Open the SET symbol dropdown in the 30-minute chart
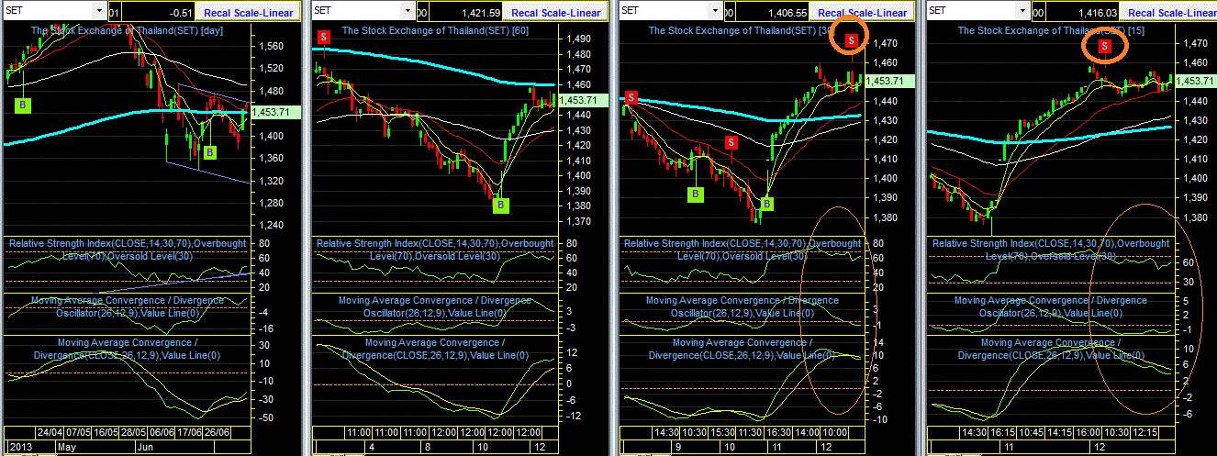 coord(717,10)
